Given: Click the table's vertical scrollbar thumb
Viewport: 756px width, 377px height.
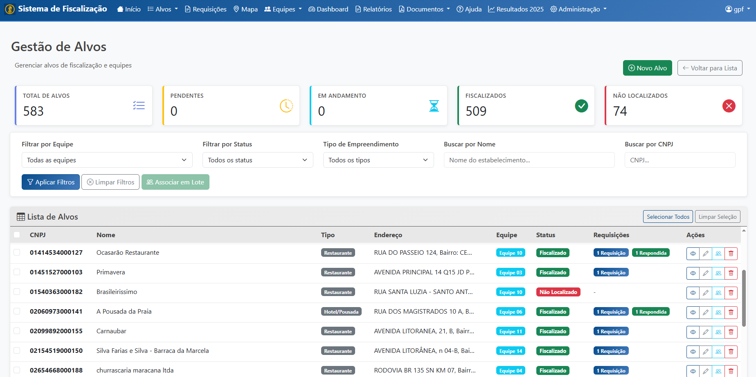Looking at the screenshot, I should [x=744, y=298].
